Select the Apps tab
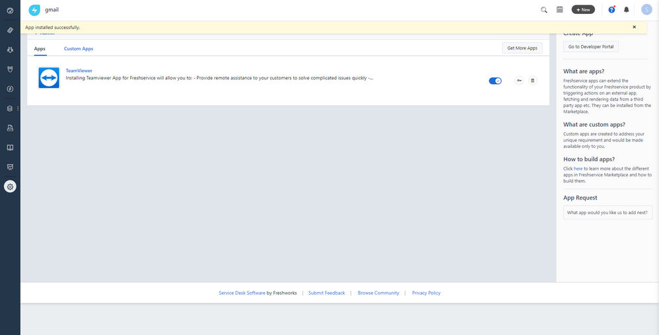 pos(40,49)
